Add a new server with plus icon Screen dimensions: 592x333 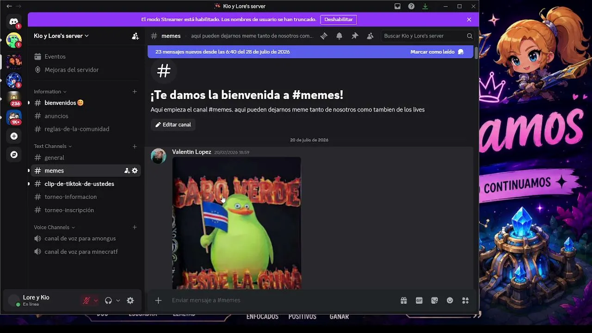click(14, 136)
